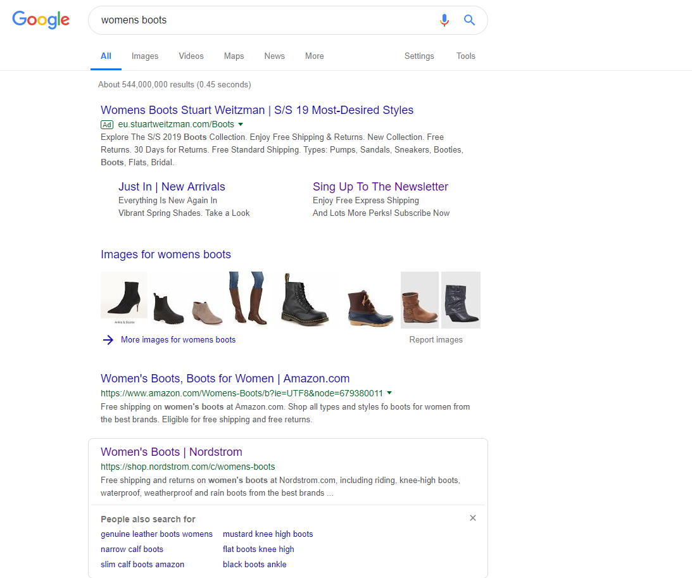Viewport: 692px width, 578px height.
Task: Open the Just In | New Arrivals sitelink
Action: (172, 187)
